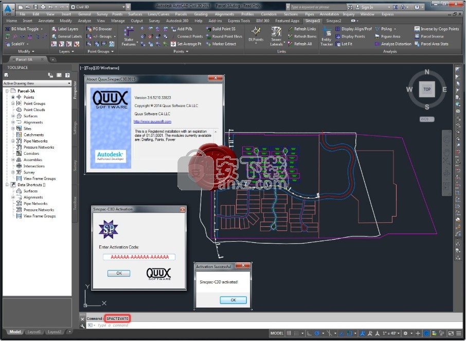This screenshot has width=466, height=341.
Task: Open Figure Area tool
Action: (387, 37)
